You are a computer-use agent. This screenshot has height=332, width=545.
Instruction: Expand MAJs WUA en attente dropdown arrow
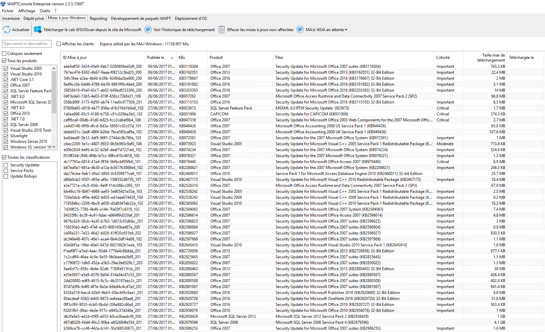point(346,30)
